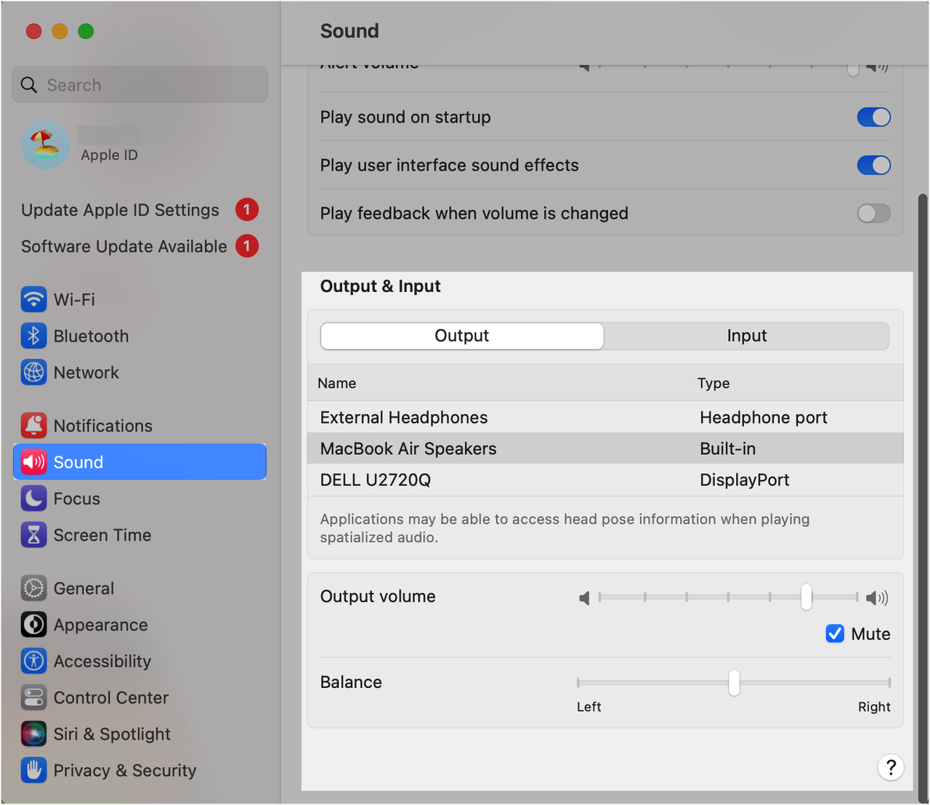
Task: Switch to the Input tab
Action: [x=746, y=336]
